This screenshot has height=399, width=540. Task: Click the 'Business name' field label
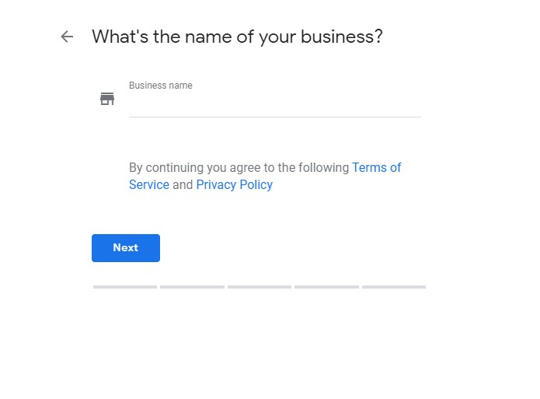(x=161, y=86)
